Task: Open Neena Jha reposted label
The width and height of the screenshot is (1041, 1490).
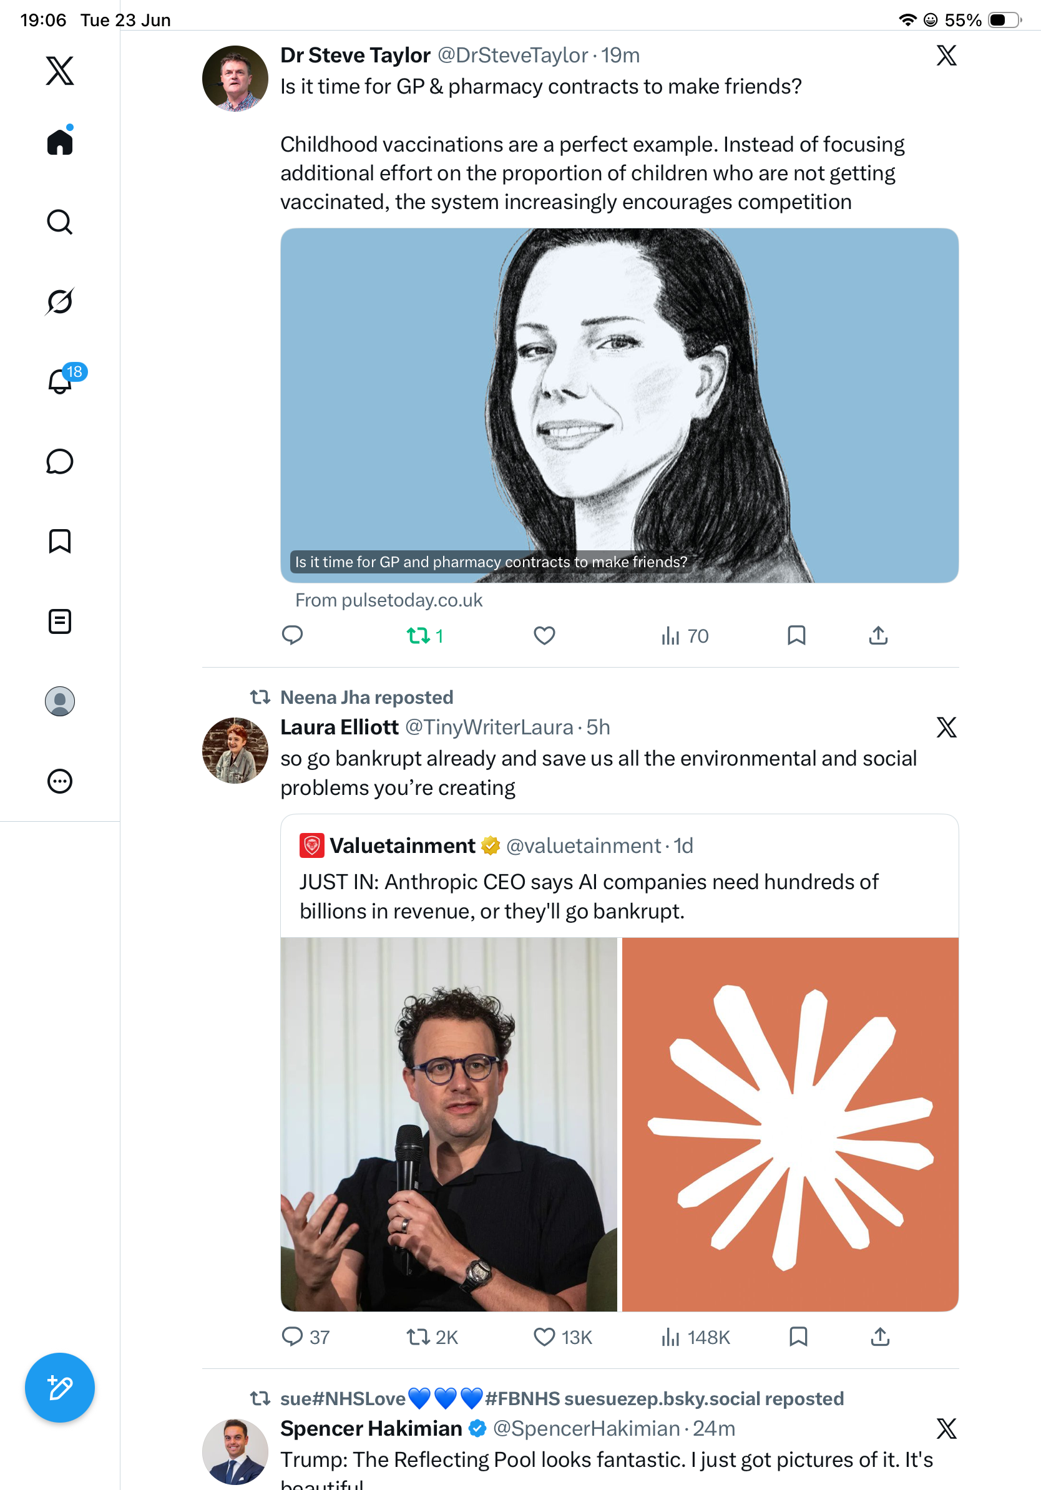Action: [367, 697]
